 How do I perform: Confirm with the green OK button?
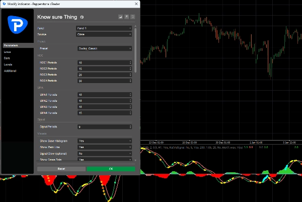point(111,169)
